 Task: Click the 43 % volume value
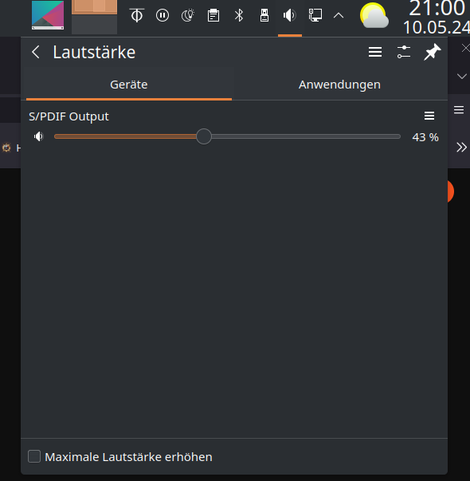click(x=425, y=137)
